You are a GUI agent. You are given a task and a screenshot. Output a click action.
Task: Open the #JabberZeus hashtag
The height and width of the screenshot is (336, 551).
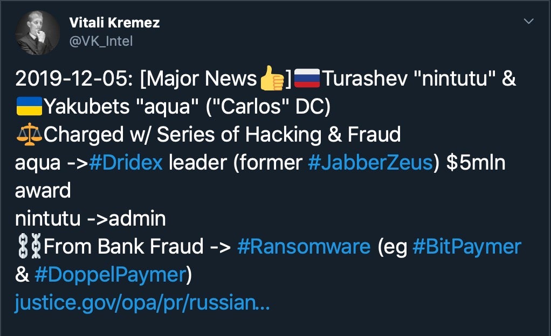[370, 163]
